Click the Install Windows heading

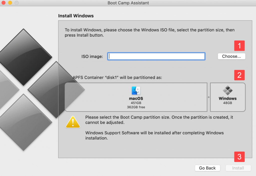point(76,16)
